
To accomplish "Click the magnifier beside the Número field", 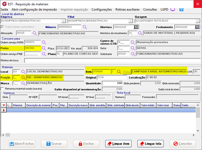I will (x=85, y=27).
